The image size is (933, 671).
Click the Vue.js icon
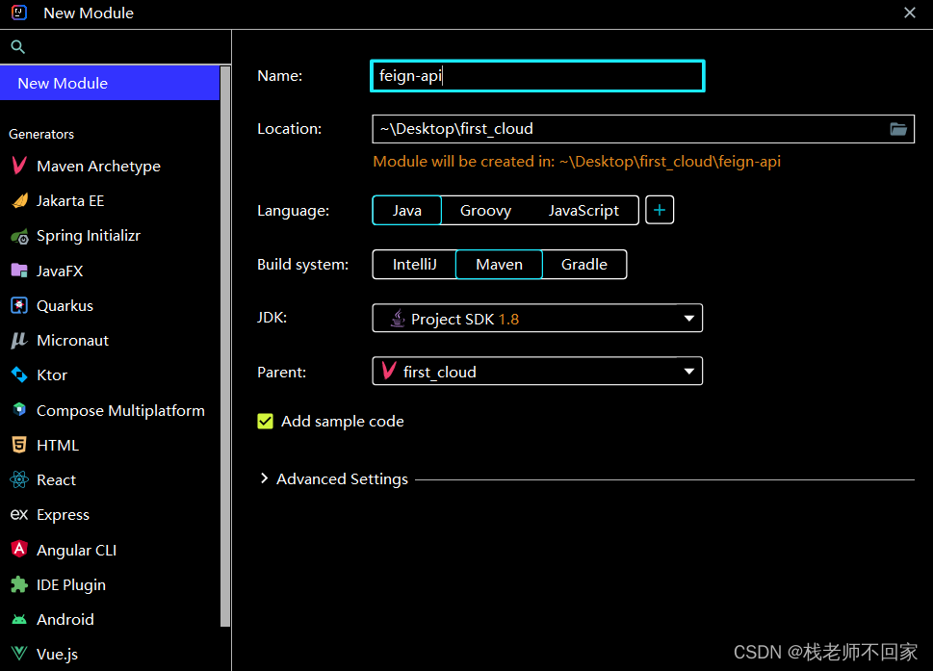(19, 653)
